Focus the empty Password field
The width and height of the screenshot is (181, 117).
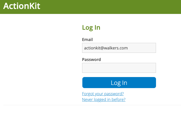pyautogui.click(x=119, y=68)
